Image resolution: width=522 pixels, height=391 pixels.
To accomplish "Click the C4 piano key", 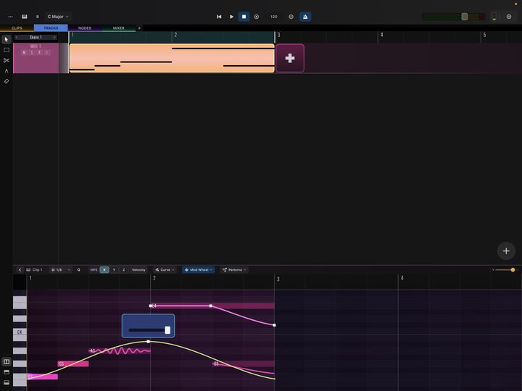I will pos(20,333).
